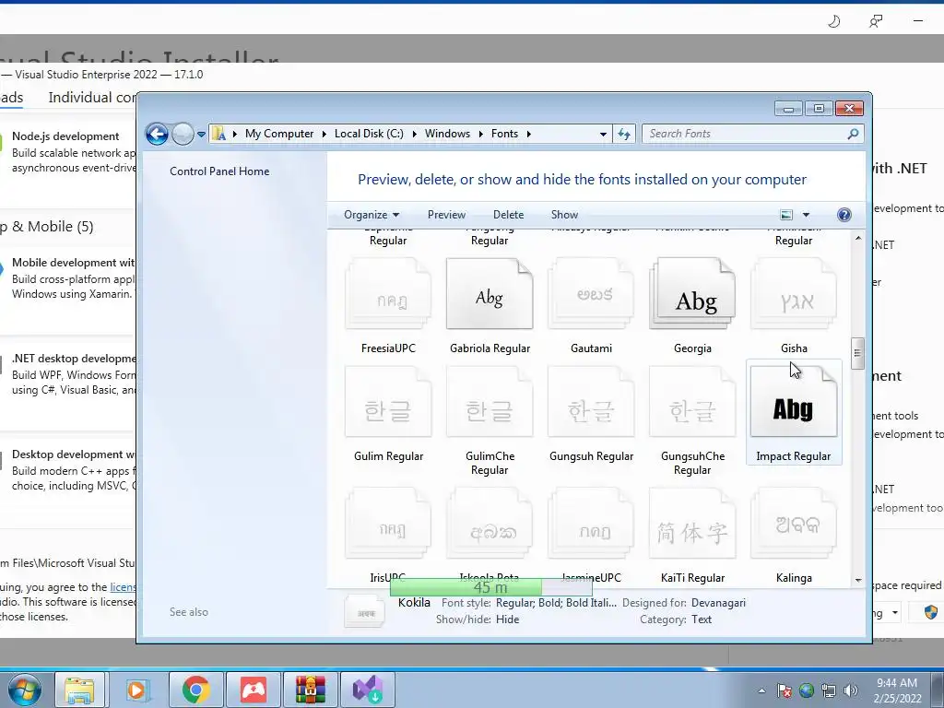This screenshot has height=708, width=944.
Task: Click Local Disk (C:) in address path
Action: [x=369, y=134]
